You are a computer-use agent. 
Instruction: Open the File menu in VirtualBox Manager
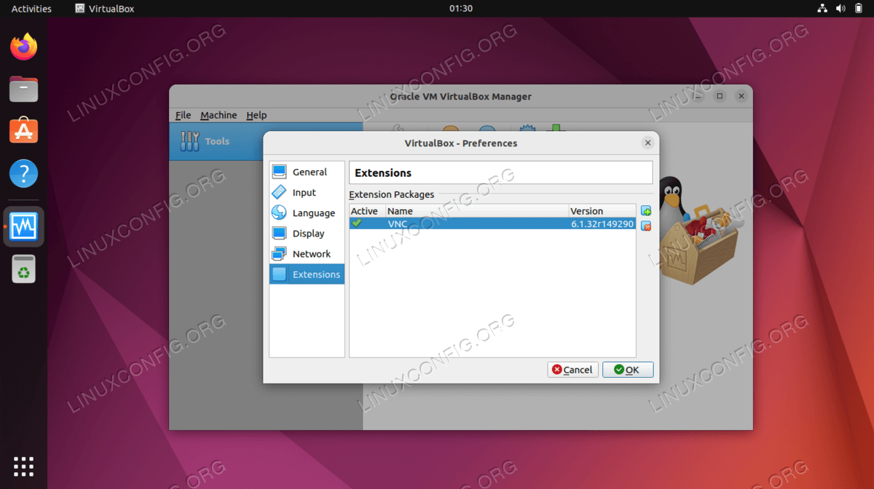pos(183,115)
